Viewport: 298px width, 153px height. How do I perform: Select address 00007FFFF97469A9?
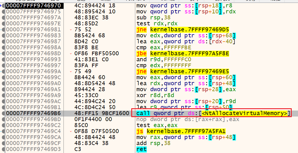click(x=33, y=95)
